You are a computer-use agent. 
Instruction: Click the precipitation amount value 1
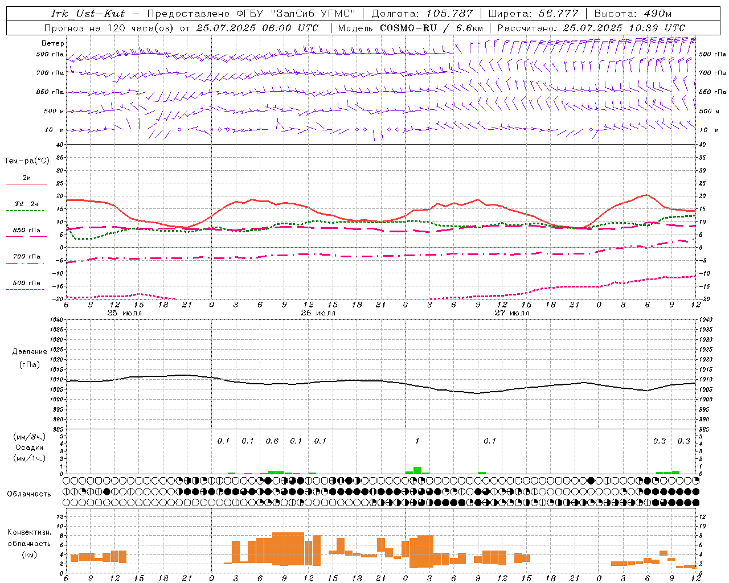(417, 441)
